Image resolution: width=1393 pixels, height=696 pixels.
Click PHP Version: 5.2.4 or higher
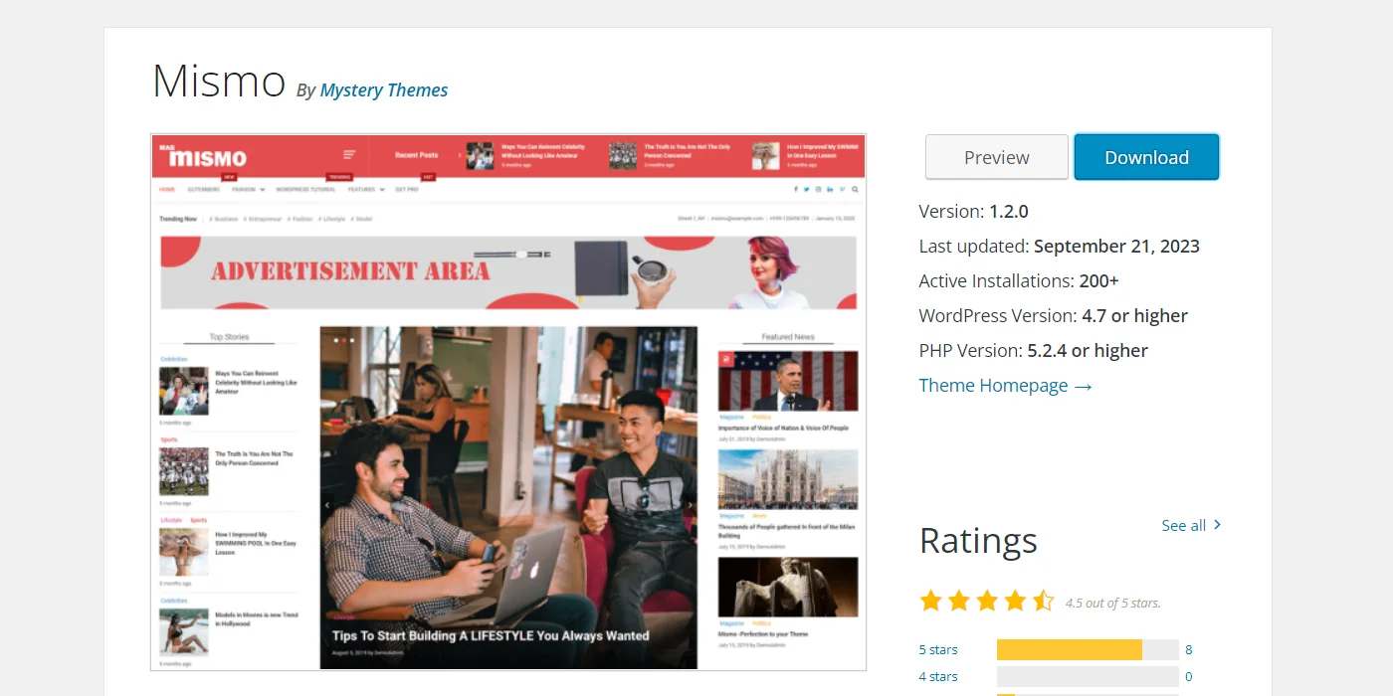[1033, 351]
